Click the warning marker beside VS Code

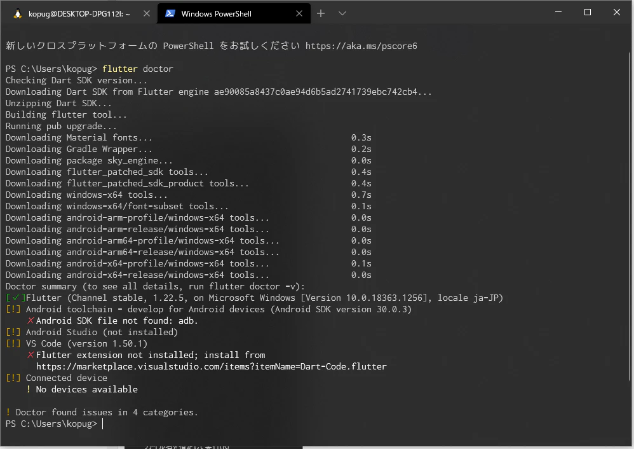[13, 343]
